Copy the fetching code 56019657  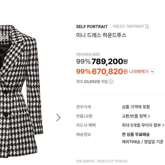coord(147,26)
